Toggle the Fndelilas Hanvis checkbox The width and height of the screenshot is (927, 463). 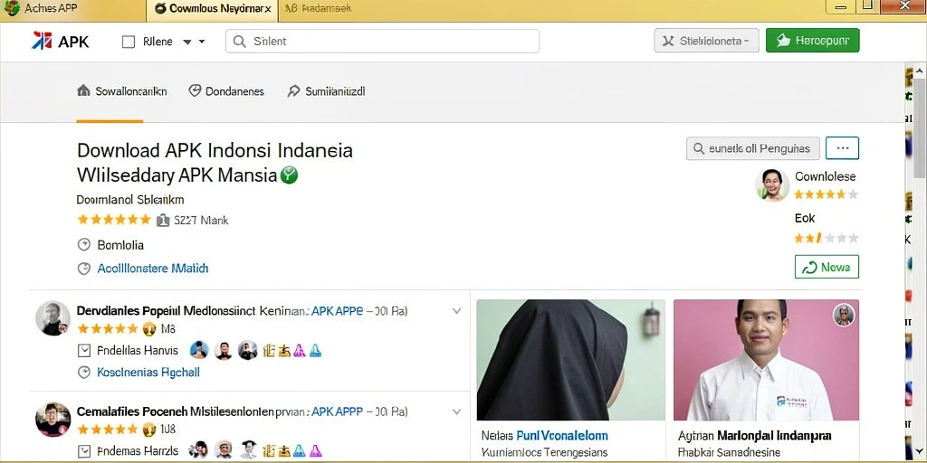click(84, 351)
